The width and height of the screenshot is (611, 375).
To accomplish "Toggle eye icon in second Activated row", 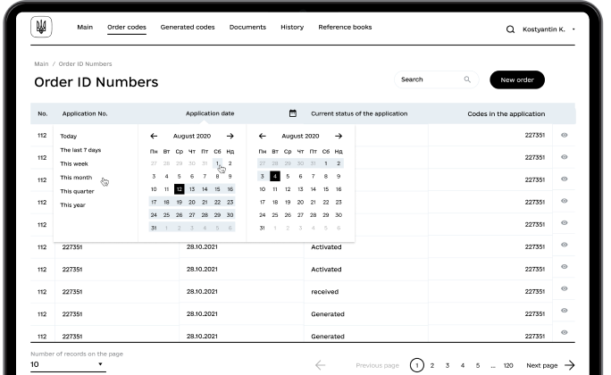I will 564,267.
